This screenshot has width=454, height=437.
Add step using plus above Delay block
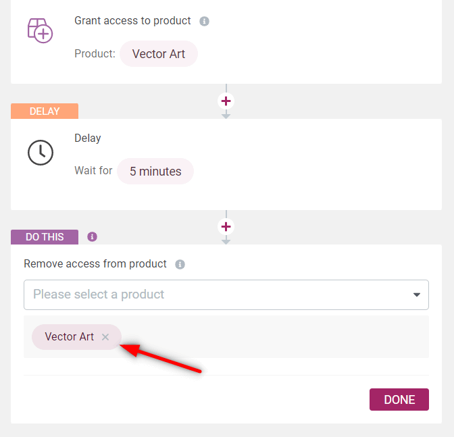pos(226,101)
